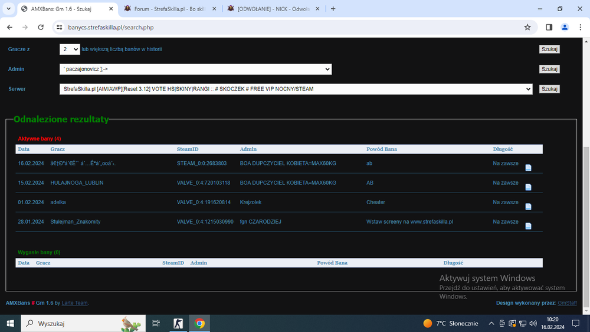The width and height of the screenshot is (590, 332).
Task: Click ban reason Cheater
Action: (x=375, y=202)
